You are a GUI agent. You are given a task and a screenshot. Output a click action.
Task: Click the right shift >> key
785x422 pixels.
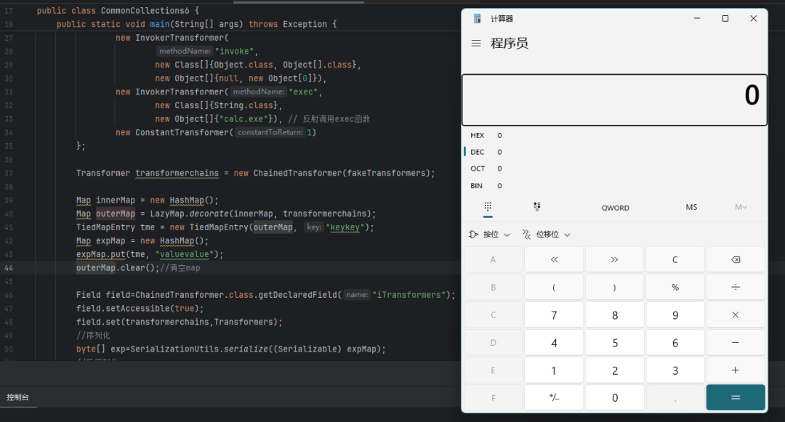(x=614, y=259)
